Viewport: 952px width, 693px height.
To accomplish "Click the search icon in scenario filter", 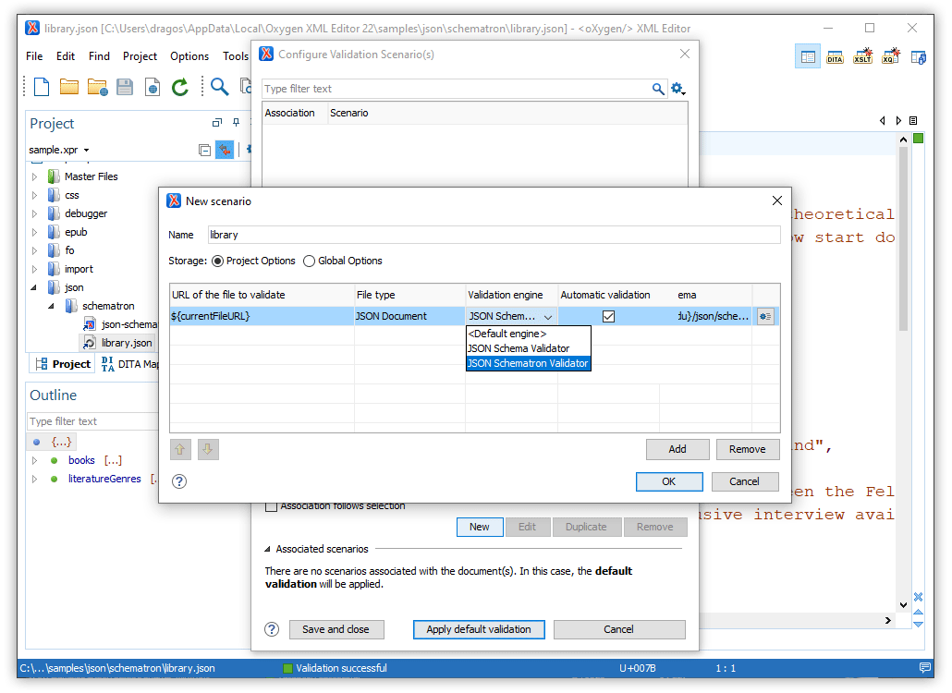I will [657, 90].
